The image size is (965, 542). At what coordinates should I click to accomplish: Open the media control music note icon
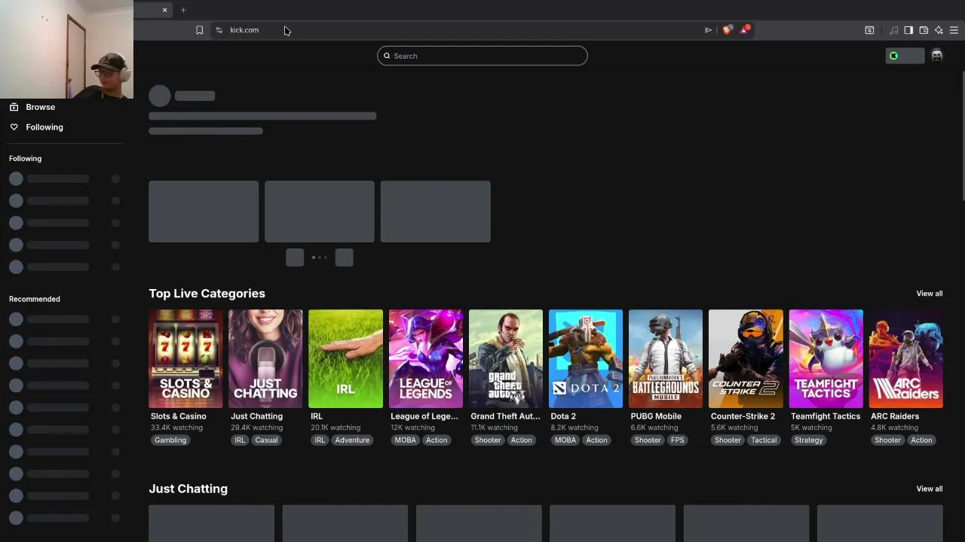(893, 30)
